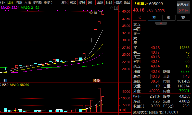The height and width of the screenshot is (115, 192).
Task: Click the latest candlestick at 40.18
Action: coord(103,13)
